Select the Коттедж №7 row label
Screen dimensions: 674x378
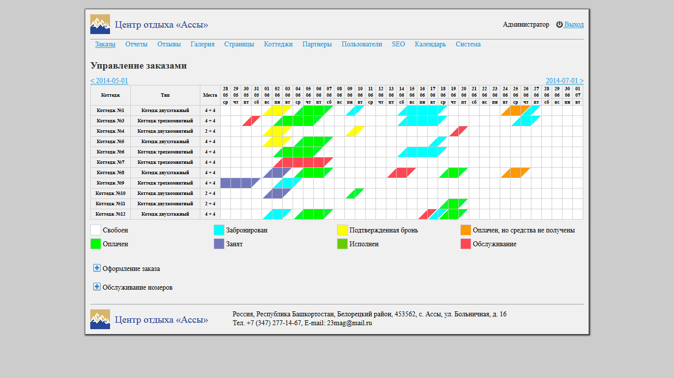pyautogui.click(x=111, y=162)
